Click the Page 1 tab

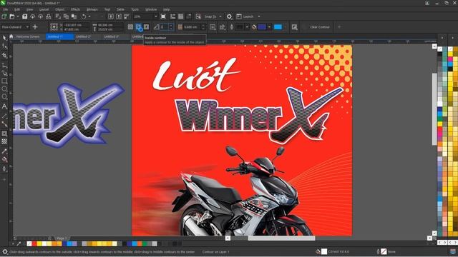tap(62, 238)
